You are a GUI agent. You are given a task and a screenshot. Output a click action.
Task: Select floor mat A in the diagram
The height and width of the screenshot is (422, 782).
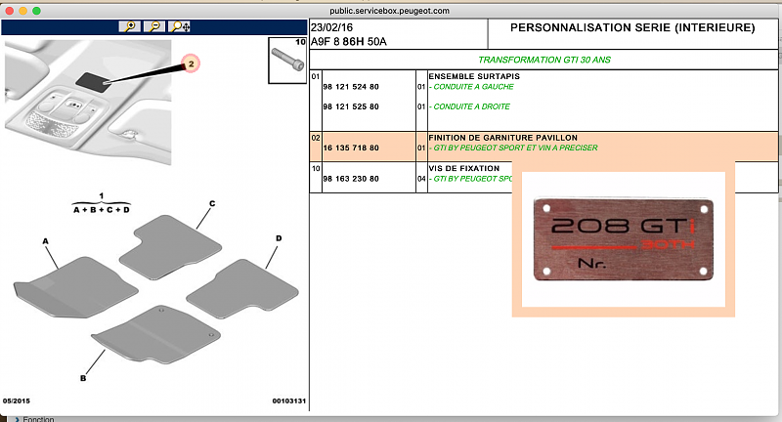point(76,287)
